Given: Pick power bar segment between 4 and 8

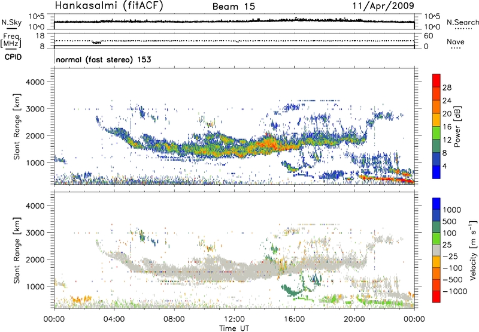Looking at the screenshot, I should coord(436,159).
